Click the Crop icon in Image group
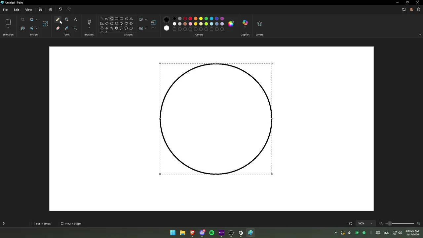This screenshot has width=423, height=238. click(x=22, y=20)
